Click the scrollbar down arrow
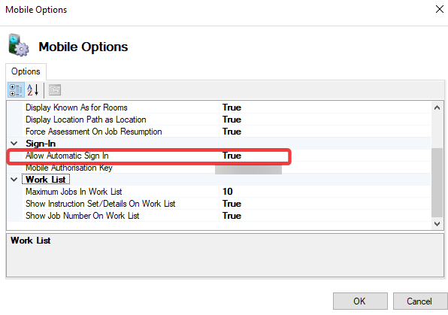448x315 pixels. (x=437, y=223)
